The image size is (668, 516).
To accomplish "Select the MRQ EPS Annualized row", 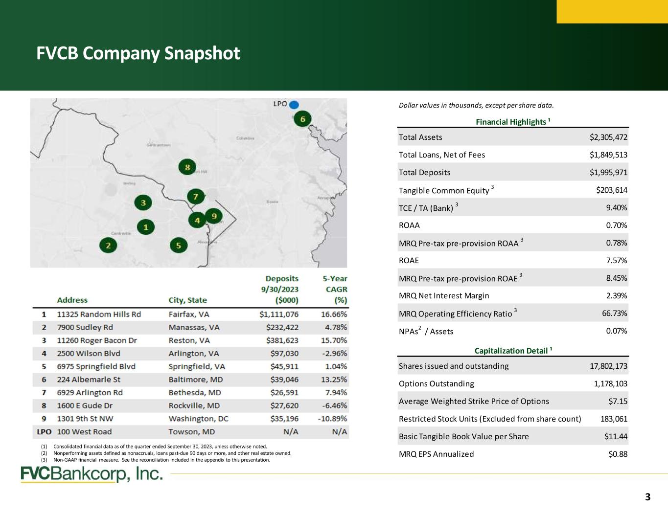I will [513, 454].
